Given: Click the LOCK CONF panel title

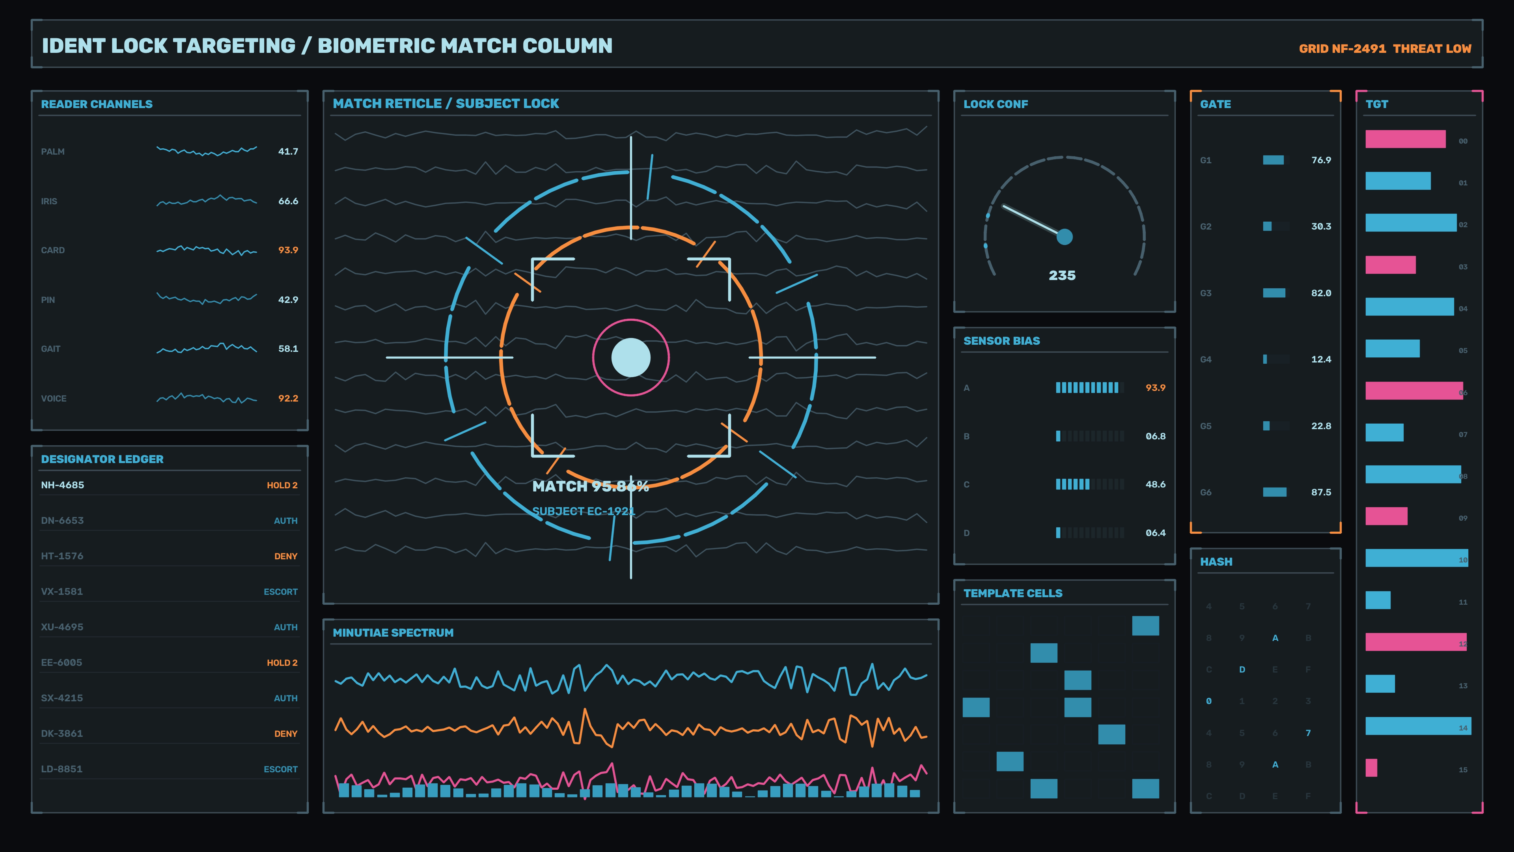Looking at the screenshot, I should 996,104.
